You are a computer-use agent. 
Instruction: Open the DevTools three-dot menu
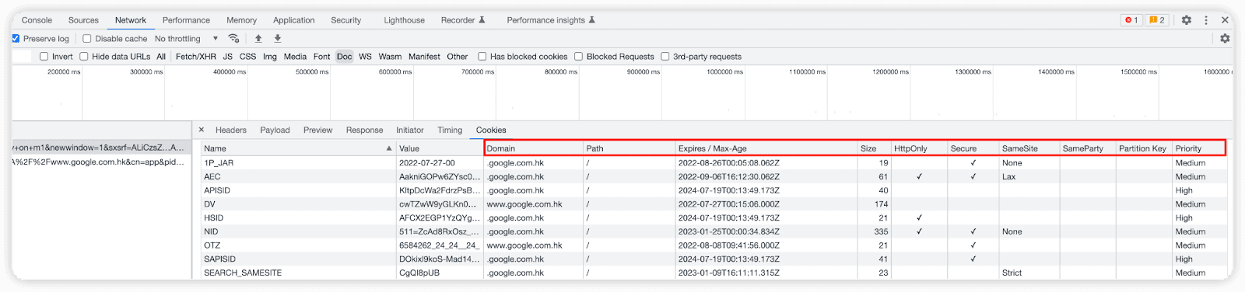tap(1206, 20)
